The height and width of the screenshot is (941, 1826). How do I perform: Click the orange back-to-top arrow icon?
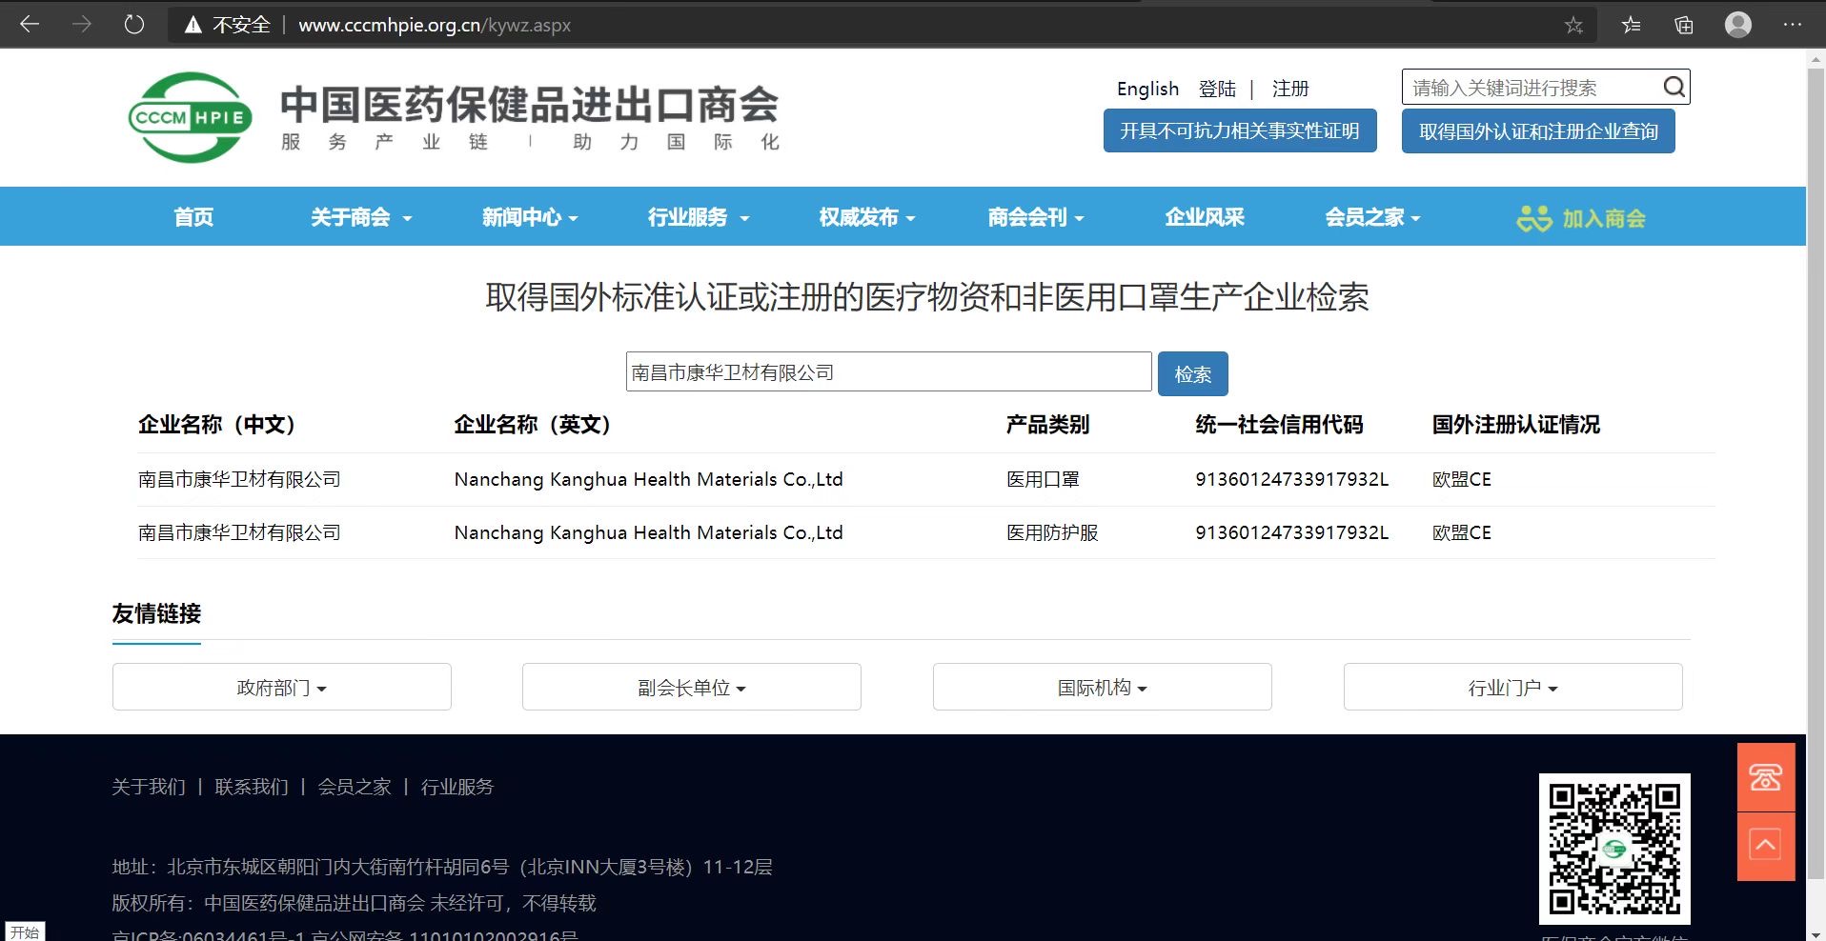1766,846
